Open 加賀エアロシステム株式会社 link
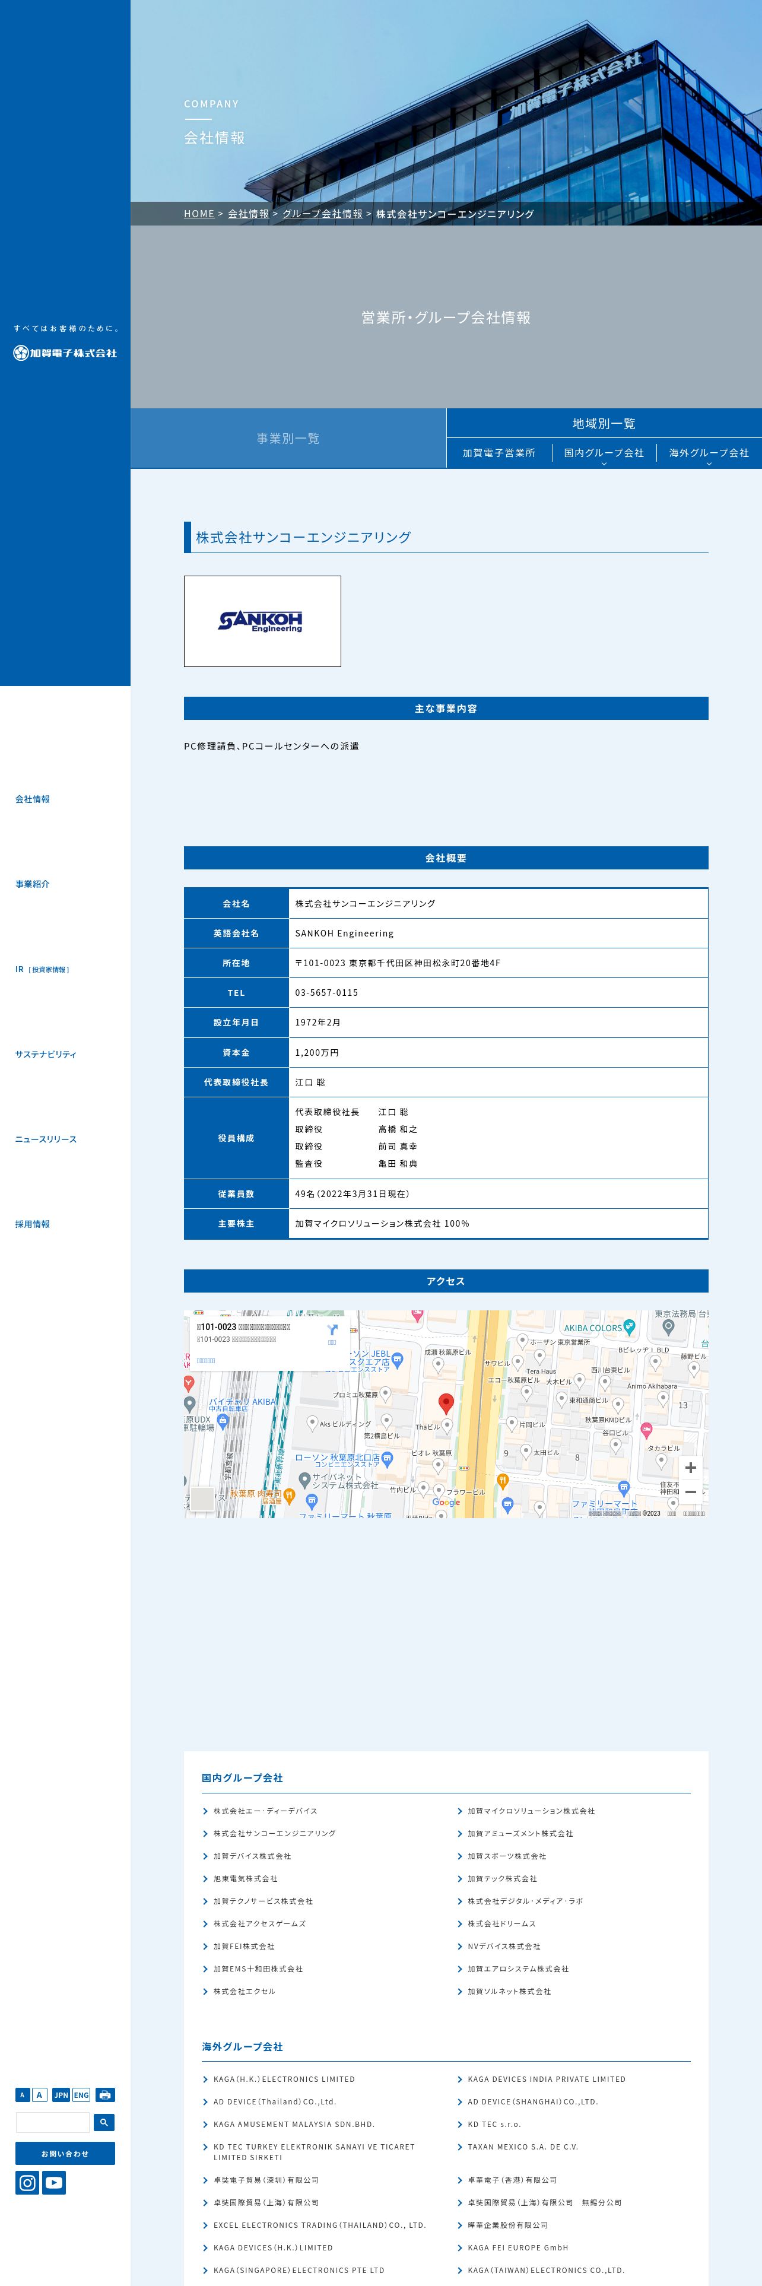762x2286 pixels. (518, 1968)
